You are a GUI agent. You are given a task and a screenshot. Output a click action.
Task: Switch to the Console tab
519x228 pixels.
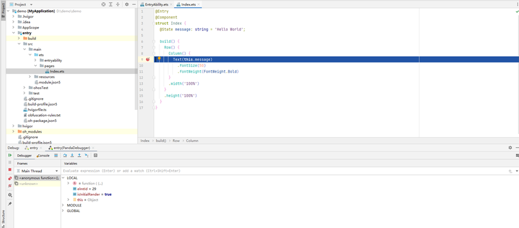(43, 155)
